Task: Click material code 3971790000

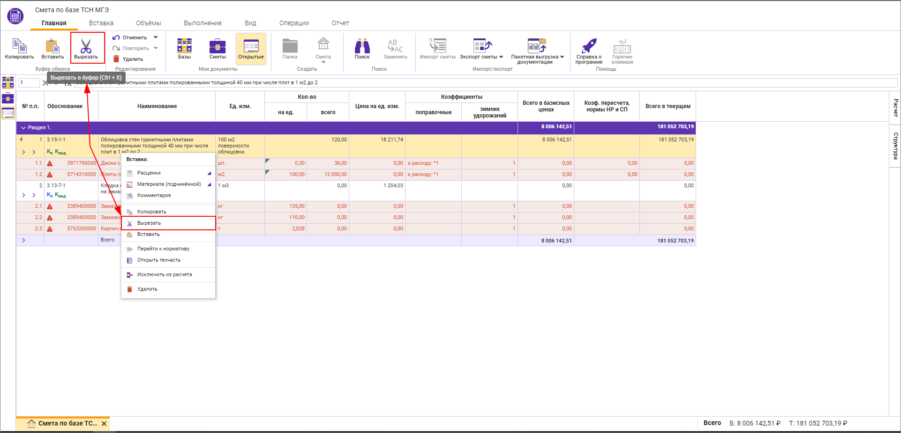Action: 82,163
